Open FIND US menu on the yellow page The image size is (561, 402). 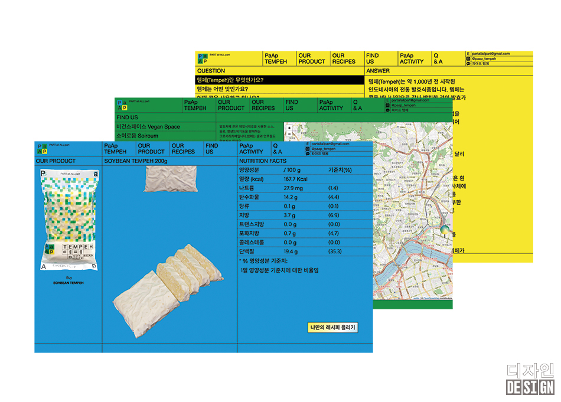coord(372,58)
